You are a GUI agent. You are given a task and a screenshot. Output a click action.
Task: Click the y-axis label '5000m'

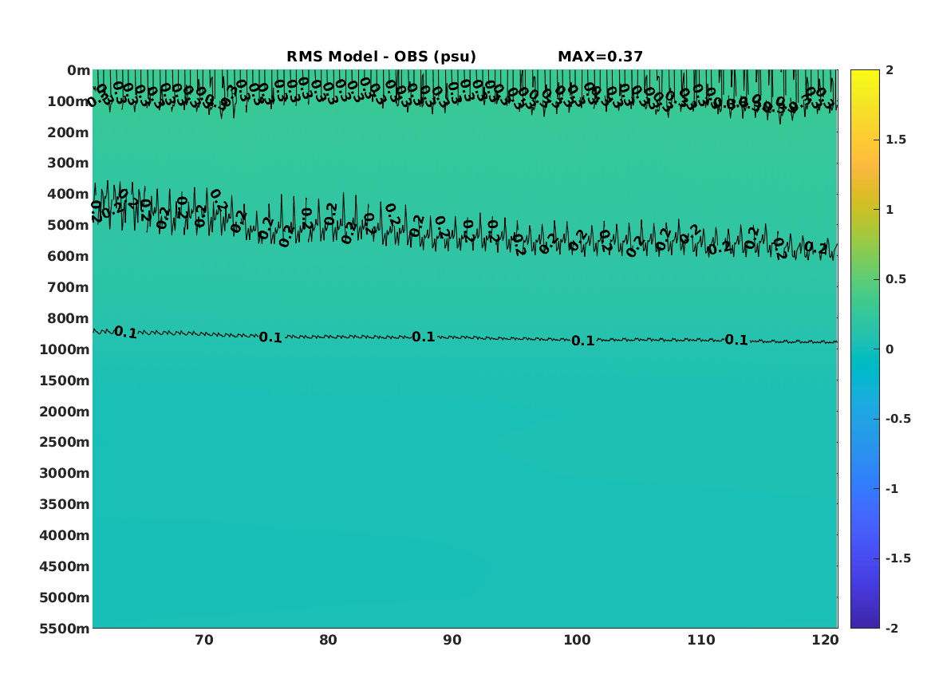click(x=65, y=597)
